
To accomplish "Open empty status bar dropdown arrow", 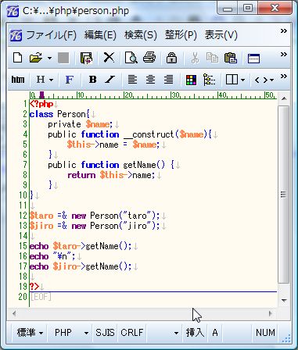I will pos(176,333).
